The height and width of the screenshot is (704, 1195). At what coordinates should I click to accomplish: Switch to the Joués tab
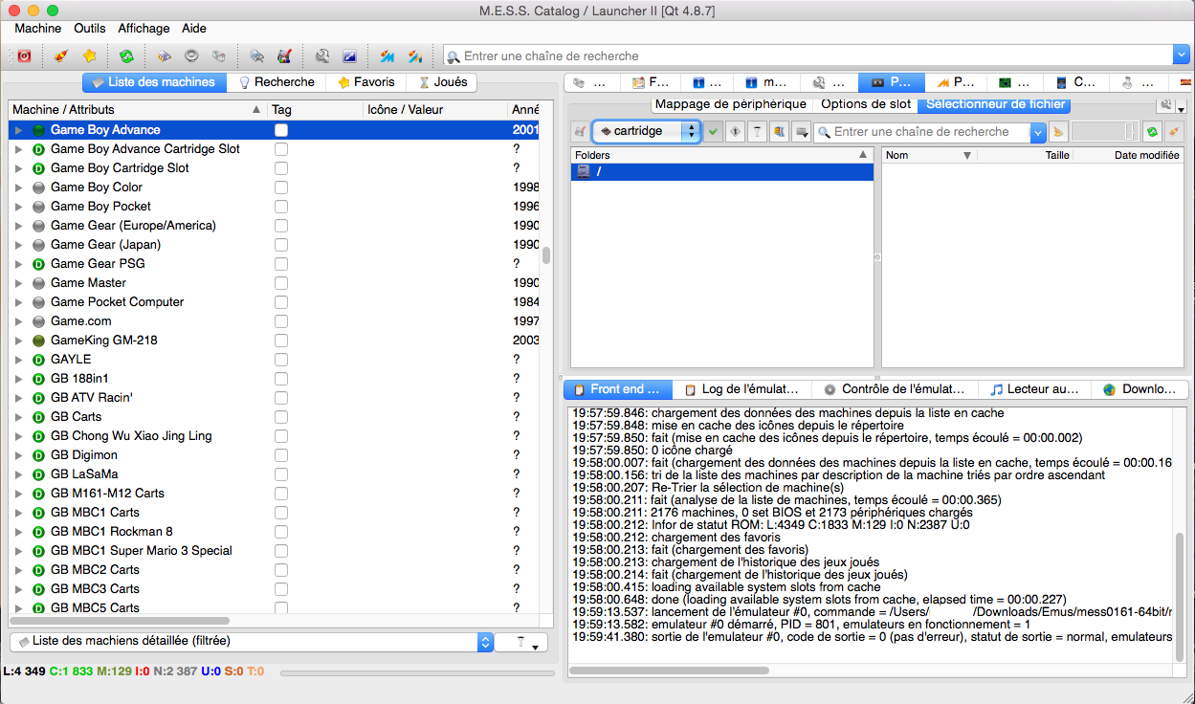pyautogui.click(x=441, y=82)
